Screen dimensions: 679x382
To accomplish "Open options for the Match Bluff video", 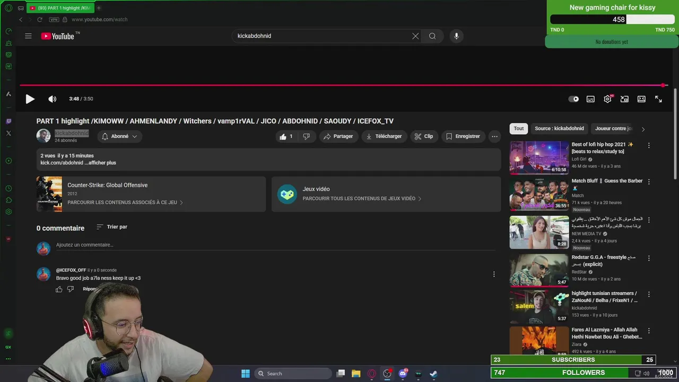I will [649, 181].
